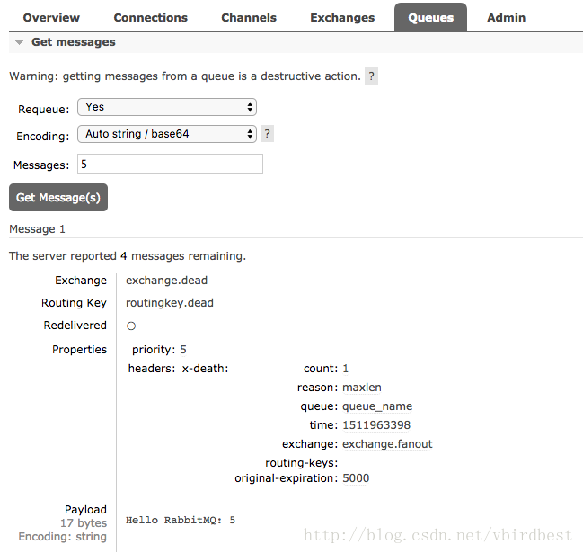The width and height of the screenshot is (583, 553).
Task: Go to the Channels tab
Action: click(249, 17)
